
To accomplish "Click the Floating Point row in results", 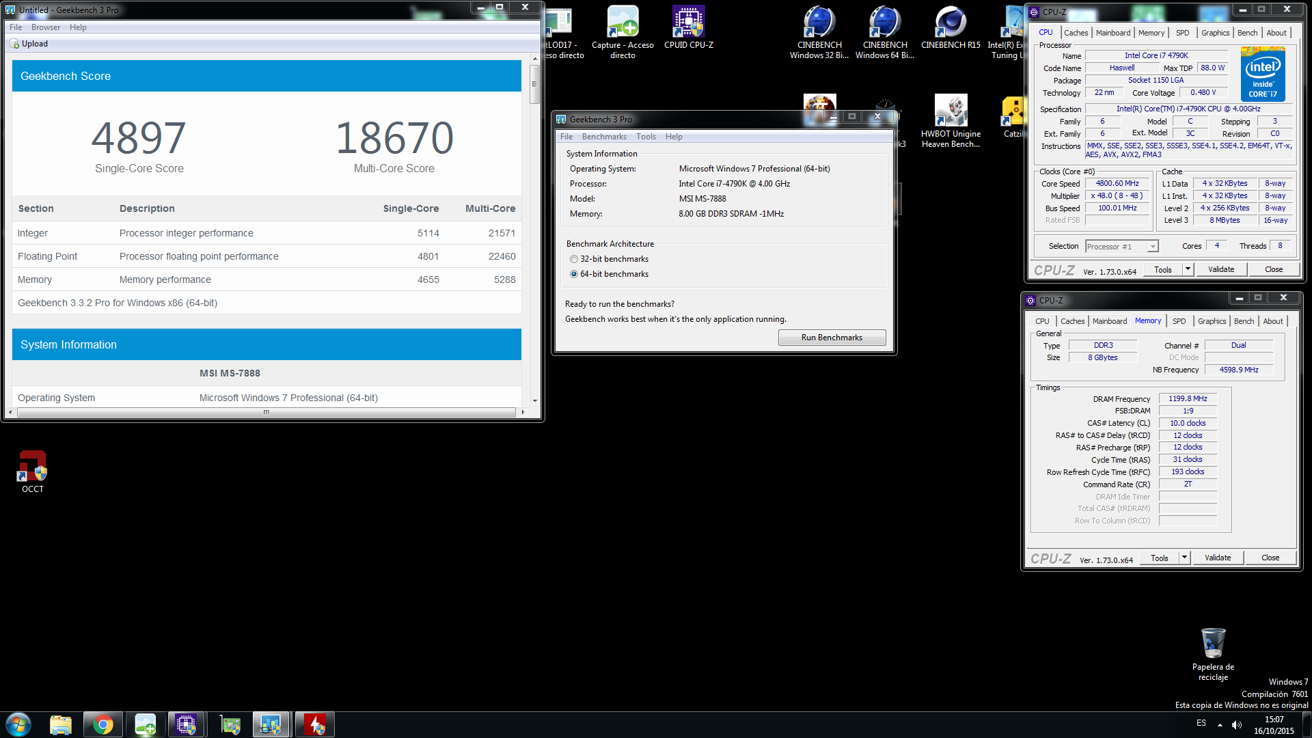I will pyautogui.click(x=266, y=256).
